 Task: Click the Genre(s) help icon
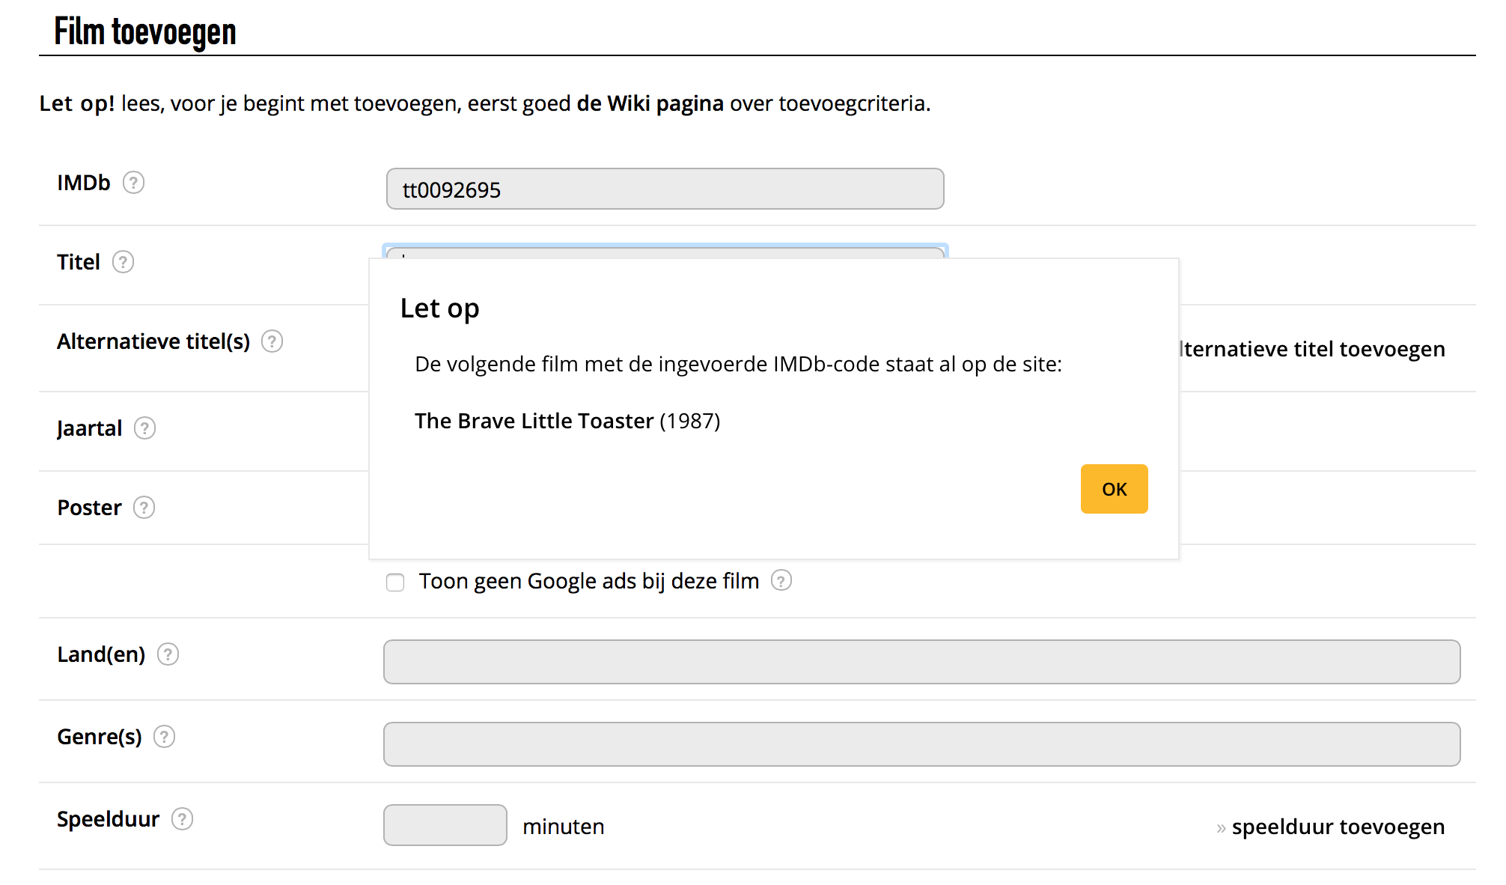pos(164,737)
